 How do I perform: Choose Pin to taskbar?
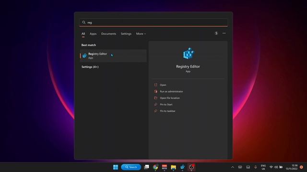point(167,111)
